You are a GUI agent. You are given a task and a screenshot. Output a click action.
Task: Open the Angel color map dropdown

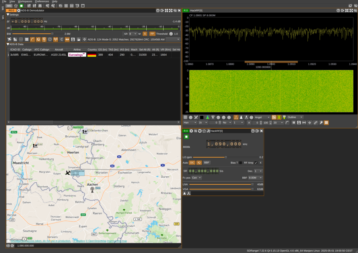(x=262, y=117)
